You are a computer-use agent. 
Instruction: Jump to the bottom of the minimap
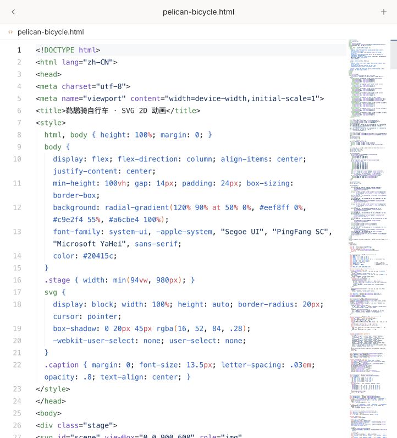coord(368,434)
